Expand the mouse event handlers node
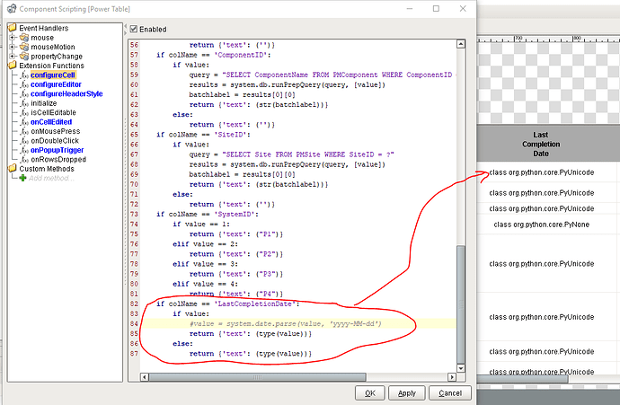The width and height of the screenshot is (620, 405). pyautogui.click(x=13, y=38)
